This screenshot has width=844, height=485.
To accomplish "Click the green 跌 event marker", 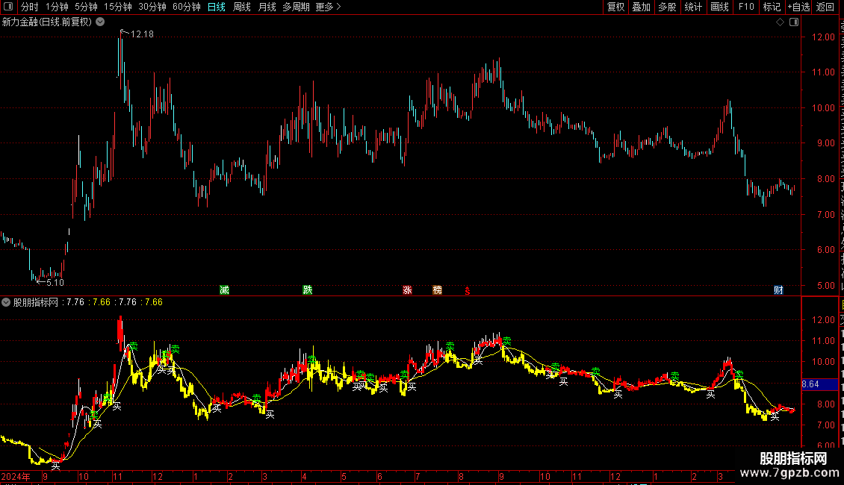I will [307, 290].
